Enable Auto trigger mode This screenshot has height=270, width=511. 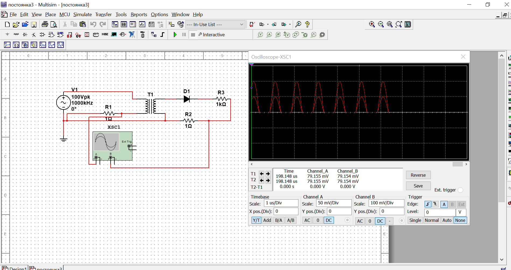[x=447, y=221]
